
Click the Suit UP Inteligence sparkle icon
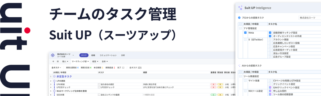point(240,8)
